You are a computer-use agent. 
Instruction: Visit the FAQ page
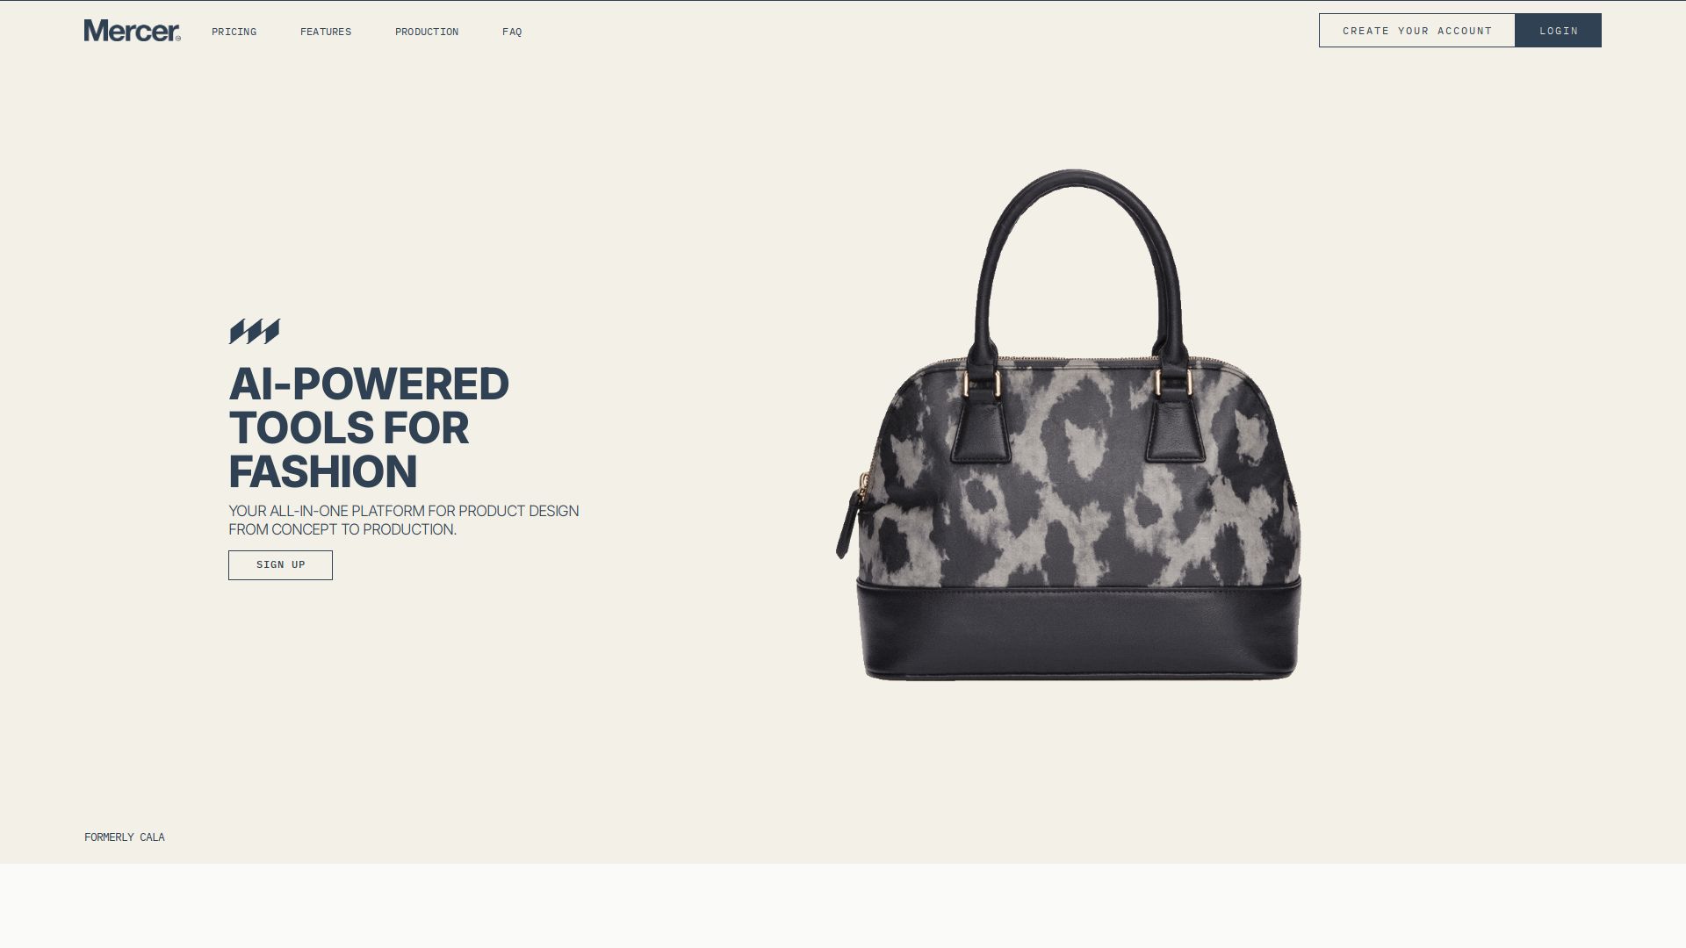[512, 32]
